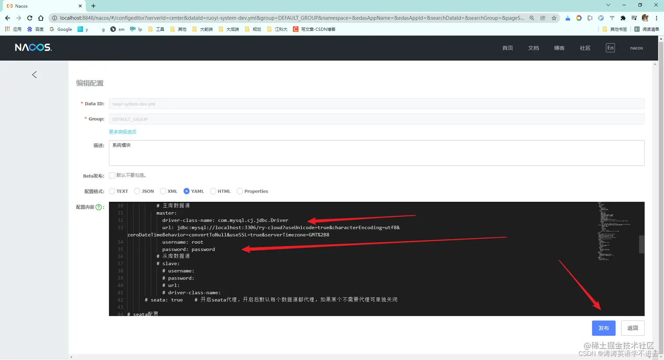
Task: Open 文档 in Nacos header
Action: click(x=534, y=48)
